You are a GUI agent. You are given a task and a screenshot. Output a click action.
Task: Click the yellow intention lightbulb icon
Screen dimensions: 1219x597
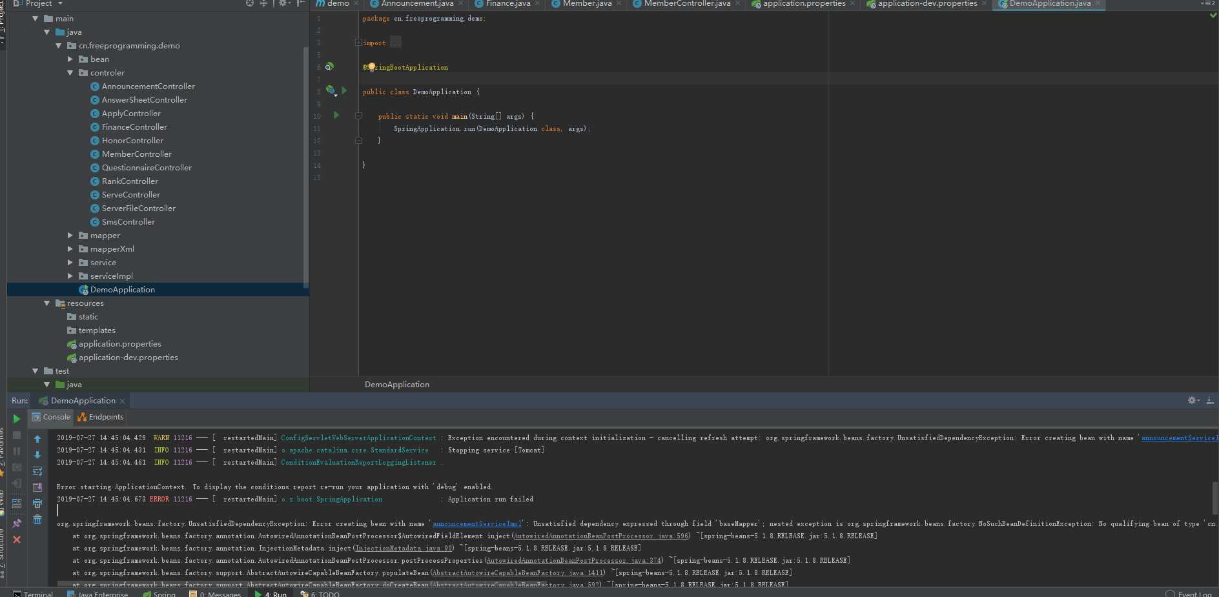coord(371,67)
